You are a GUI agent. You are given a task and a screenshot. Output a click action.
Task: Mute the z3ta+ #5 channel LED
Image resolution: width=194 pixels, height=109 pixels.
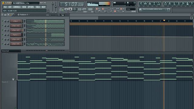[x=3, y=44]
